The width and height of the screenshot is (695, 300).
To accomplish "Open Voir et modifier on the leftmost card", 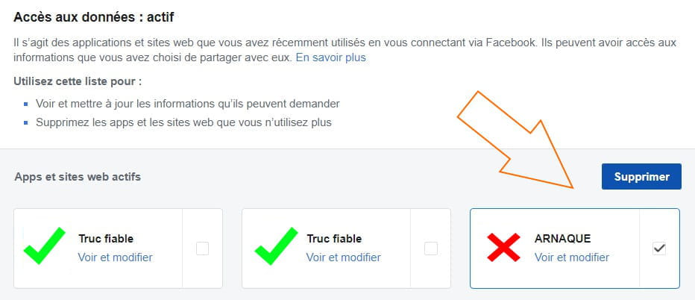I will click(116, 257).
